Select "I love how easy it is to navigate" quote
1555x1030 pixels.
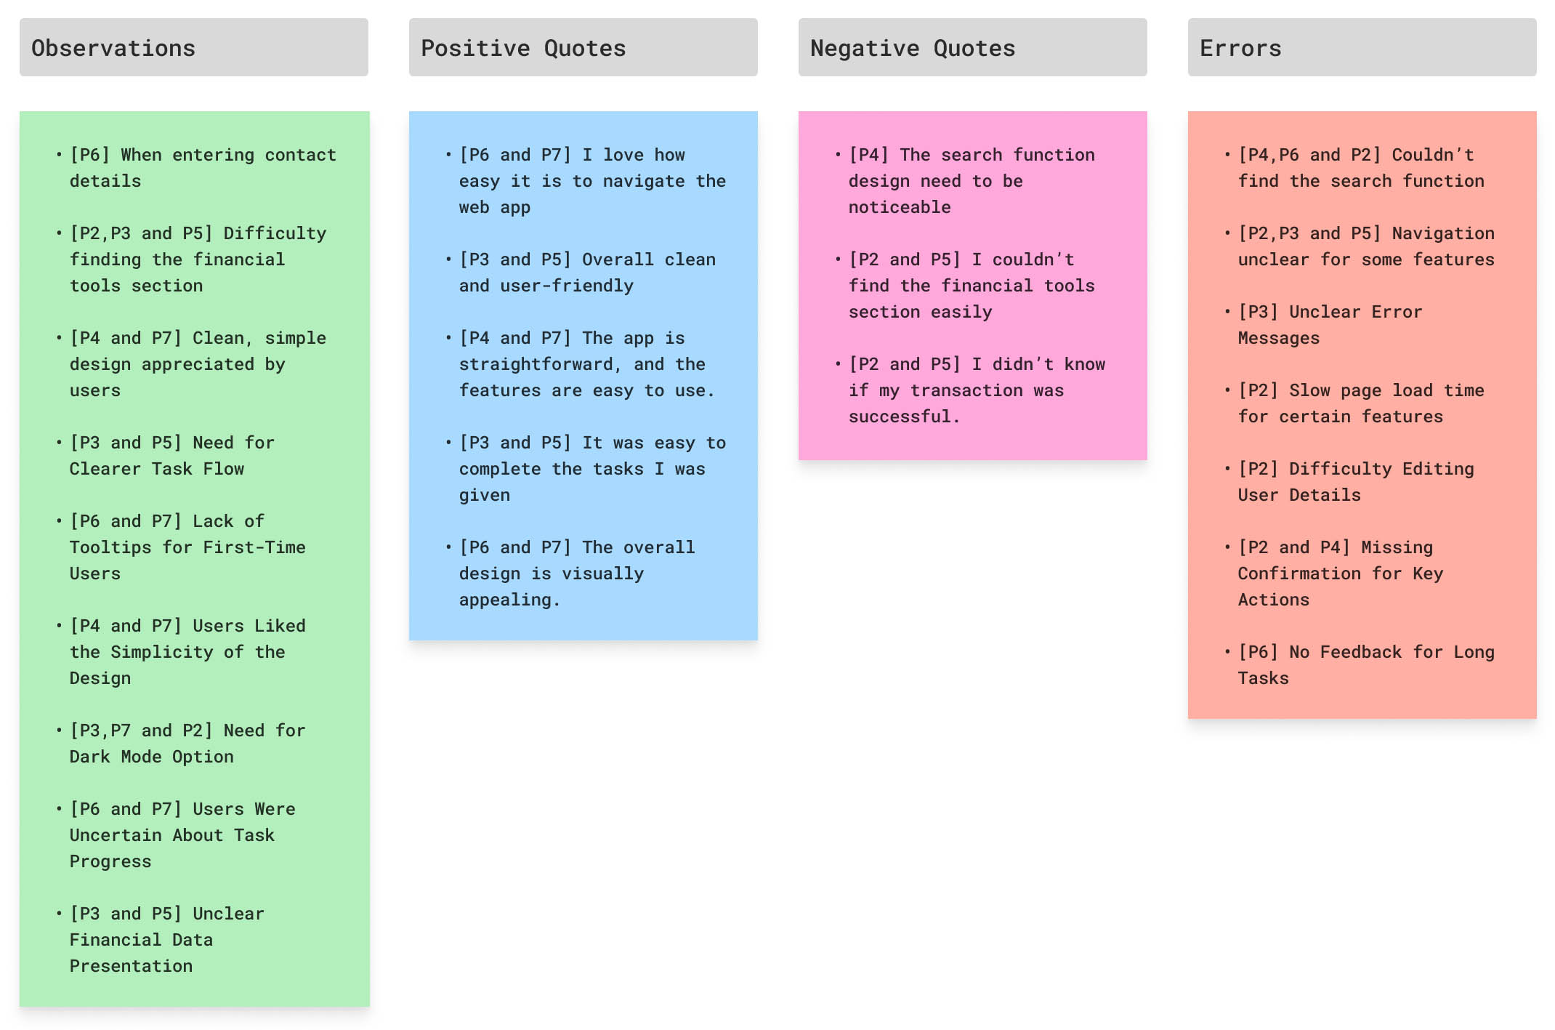[x=591, y=181]
